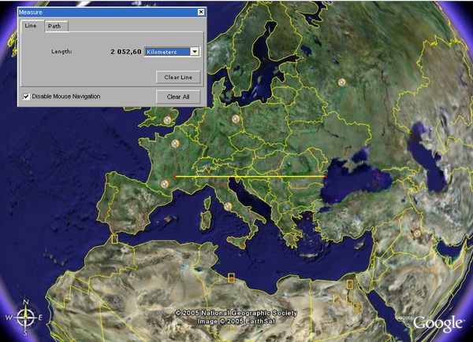The image size is (473, 342).
Task: Click the placemark icon in southern France
Action: coord(165,184)
